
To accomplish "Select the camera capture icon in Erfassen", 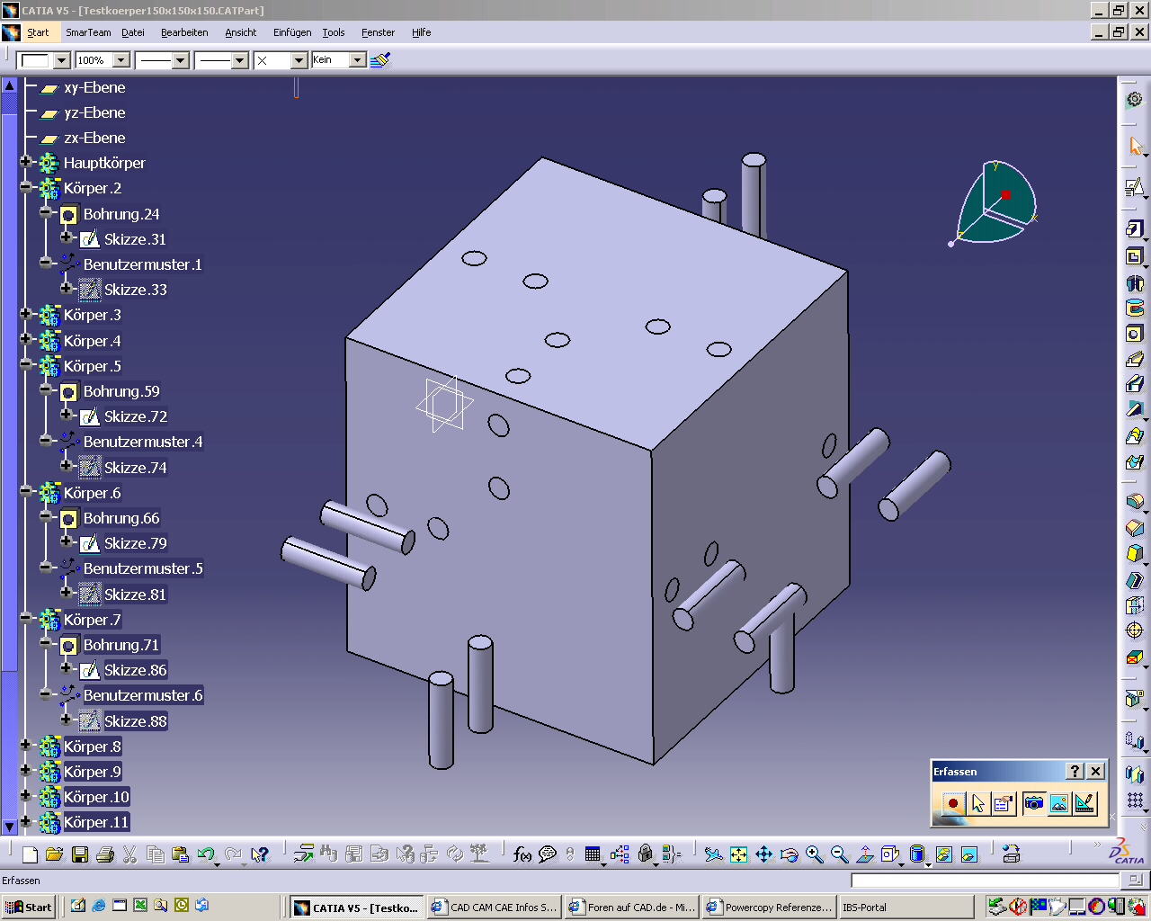I will [x=1034, y=803].
